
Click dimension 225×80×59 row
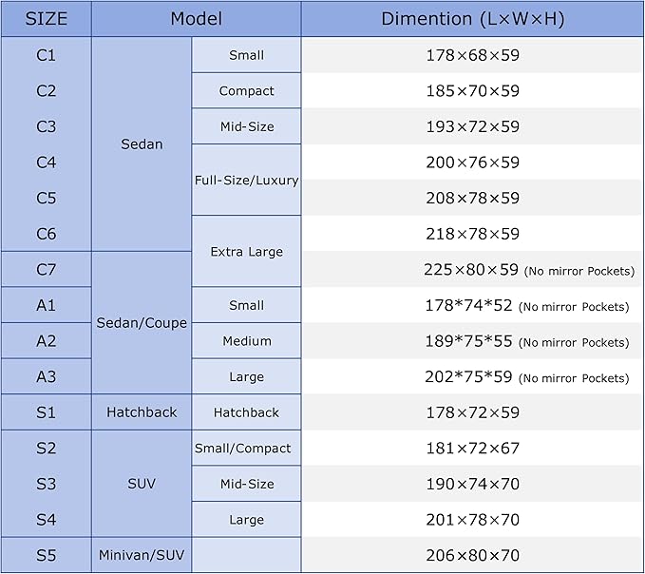(473, 270)
